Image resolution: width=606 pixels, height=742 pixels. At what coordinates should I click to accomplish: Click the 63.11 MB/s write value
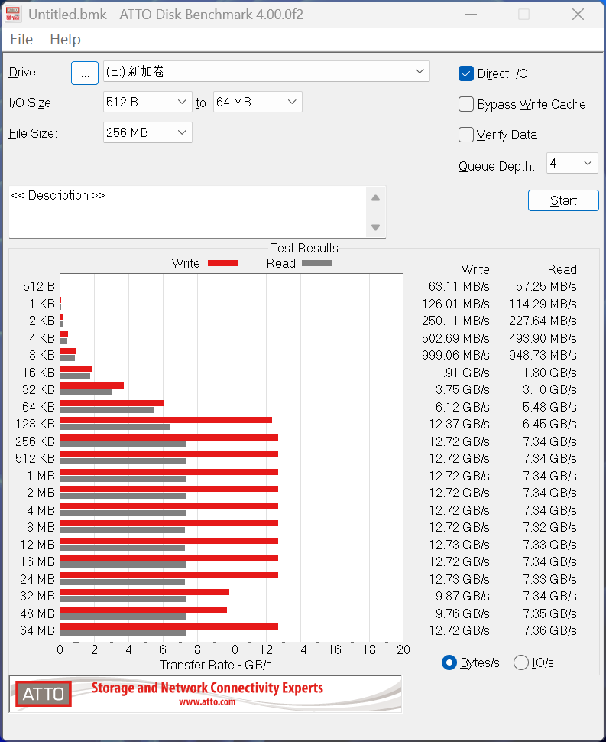(x=459, y=286)
